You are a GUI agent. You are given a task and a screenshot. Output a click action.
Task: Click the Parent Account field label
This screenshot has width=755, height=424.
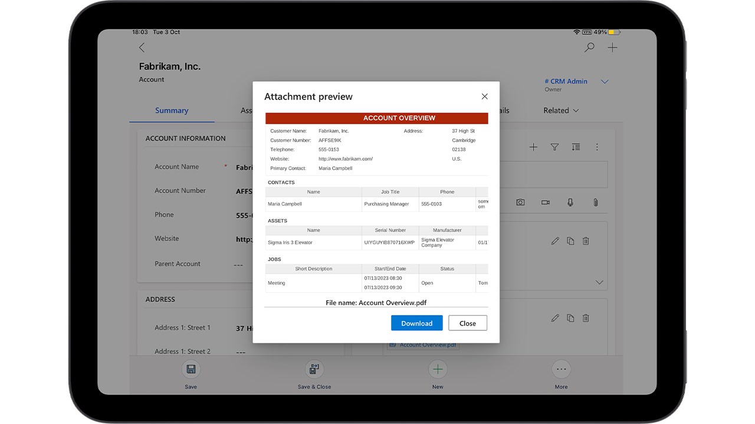point(178,264)
